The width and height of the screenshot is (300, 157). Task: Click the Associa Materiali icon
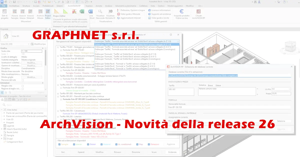(30, 11)
